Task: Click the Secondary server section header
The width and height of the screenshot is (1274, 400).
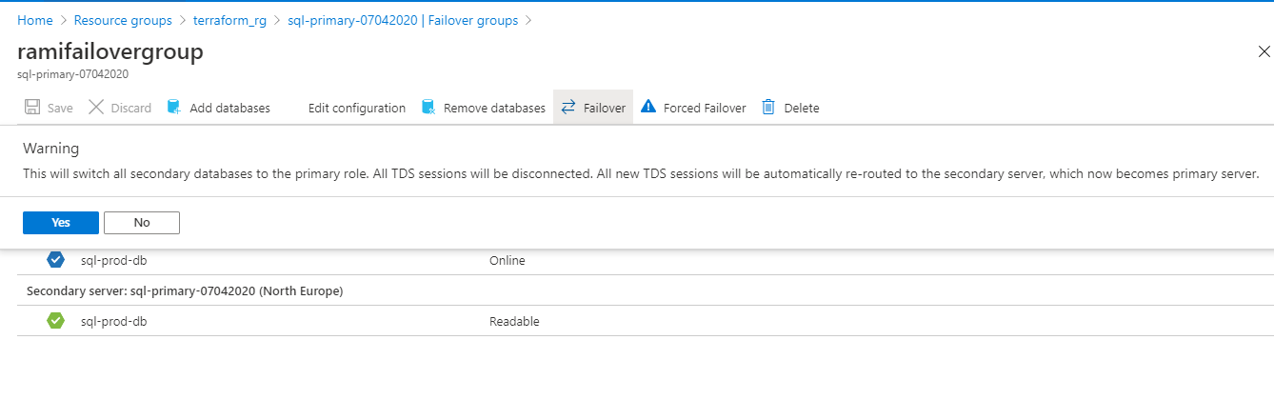Action: click(186, 290)
